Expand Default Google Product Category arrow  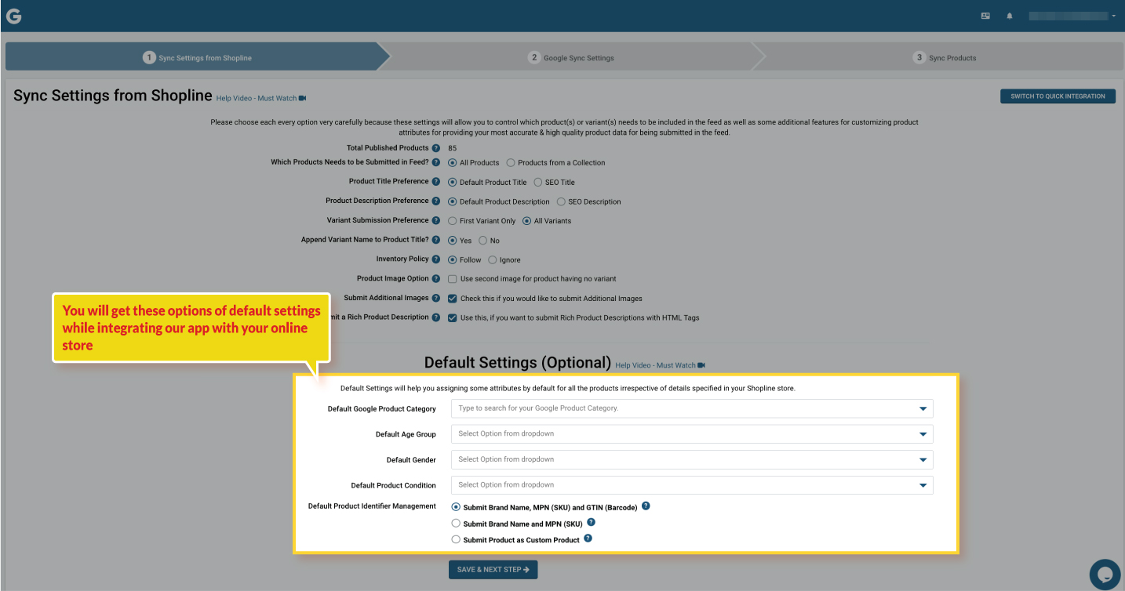point(923,408)
